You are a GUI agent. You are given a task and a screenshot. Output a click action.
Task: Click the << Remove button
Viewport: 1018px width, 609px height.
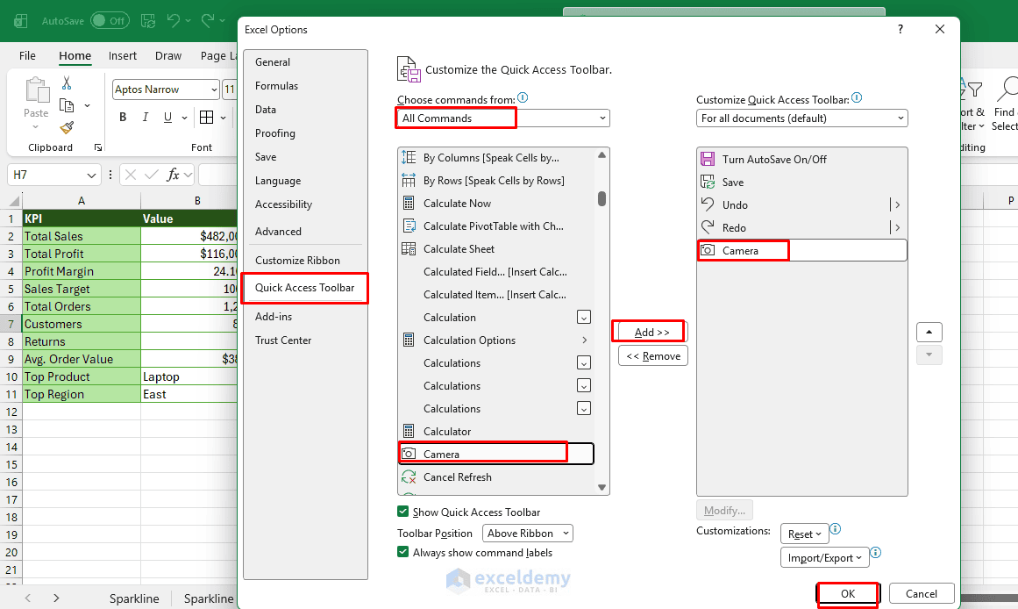(x=653, y=356)
